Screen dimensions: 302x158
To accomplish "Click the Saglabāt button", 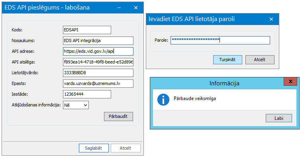I will point(94,148).
